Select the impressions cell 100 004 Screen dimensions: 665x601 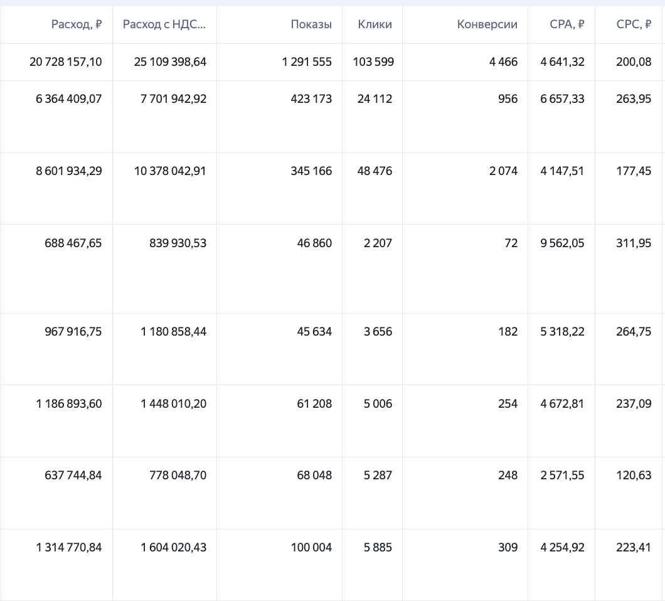[x=311, y=548]
